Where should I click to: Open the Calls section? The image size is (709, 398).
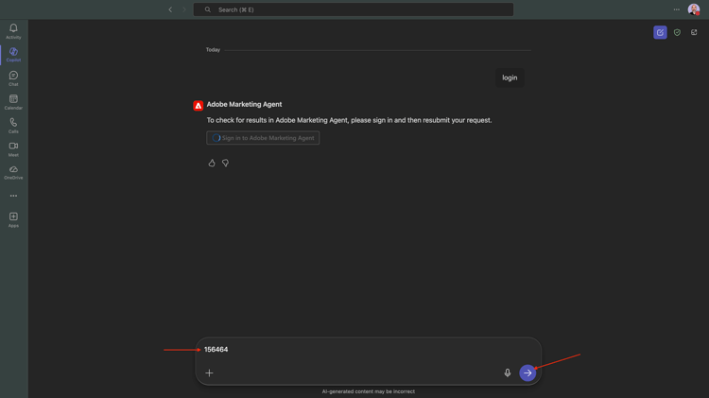coord(13,126)
